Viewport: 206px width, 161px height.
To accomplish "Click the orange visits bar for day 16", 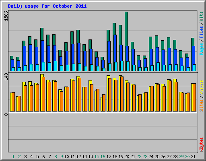I will click(x=104, y=103).
